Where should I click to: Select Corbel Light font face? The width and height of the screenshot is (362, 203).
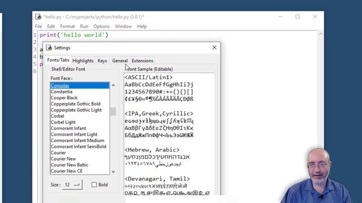tap(80, 122)
